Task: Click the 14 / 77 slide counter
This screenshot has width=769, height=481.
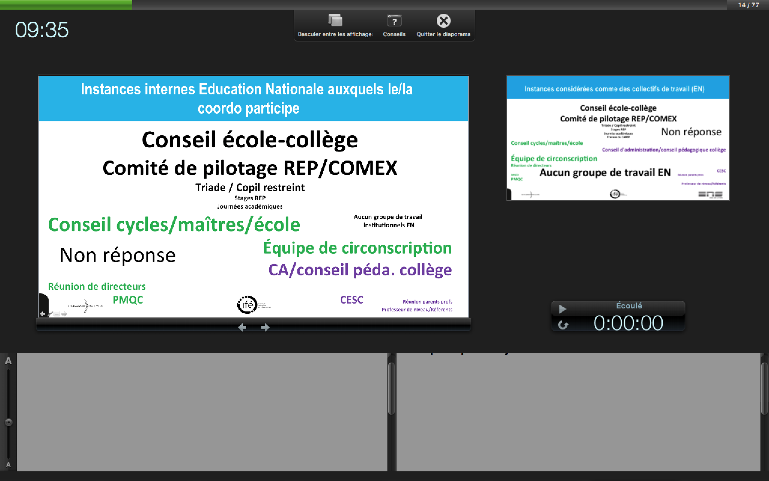Action: (748, 5)
